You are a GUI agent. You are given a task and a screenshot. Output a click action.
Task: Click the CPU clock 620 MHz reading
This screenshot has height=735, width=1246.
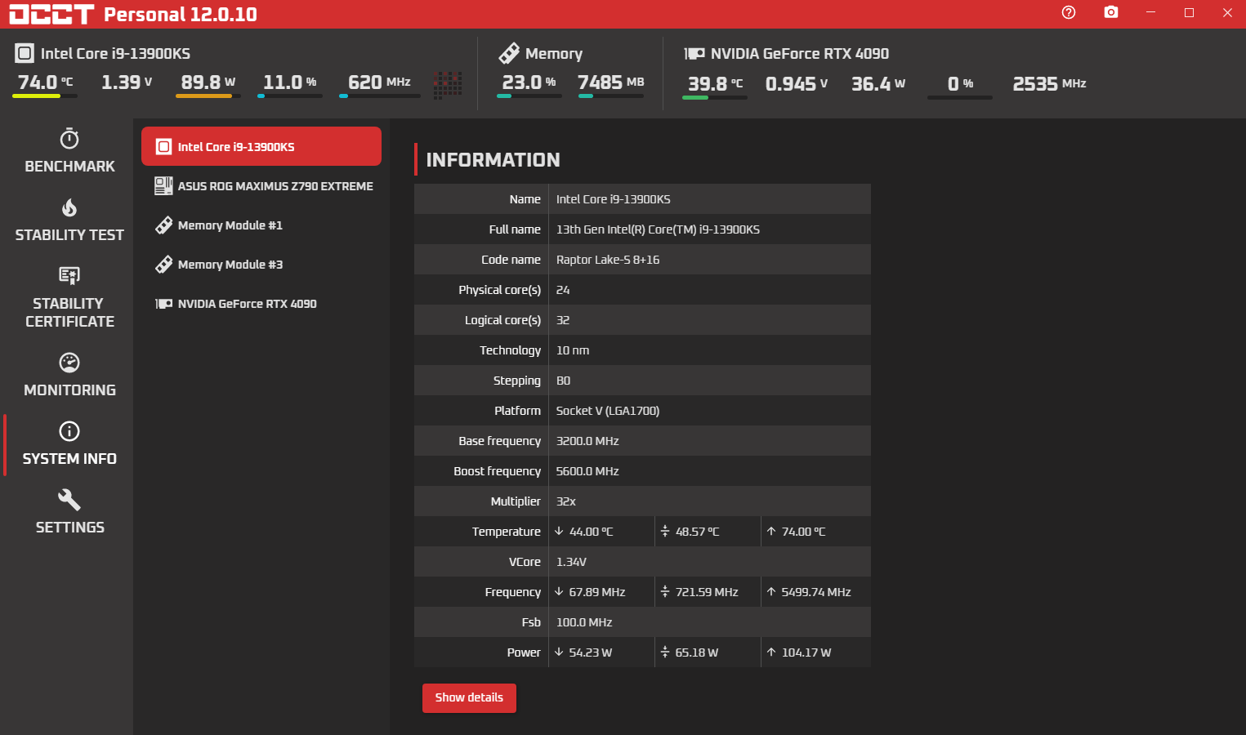tap(379, 82)
